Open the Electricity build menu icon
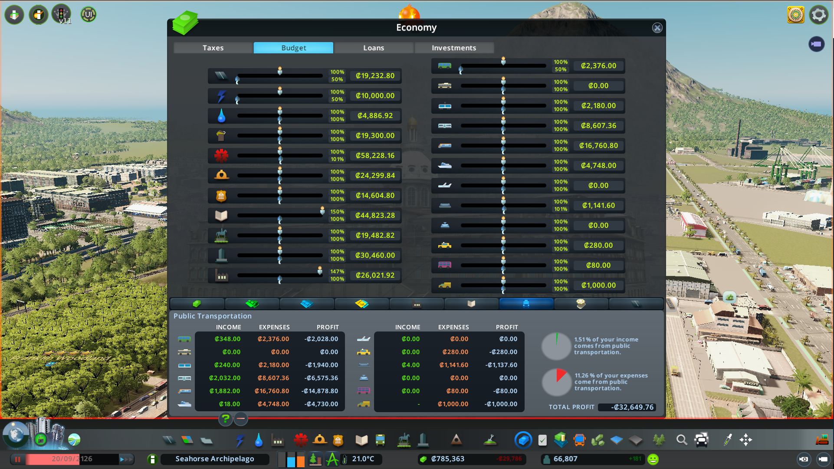This screenshot has height=469, width=834. 240,440
